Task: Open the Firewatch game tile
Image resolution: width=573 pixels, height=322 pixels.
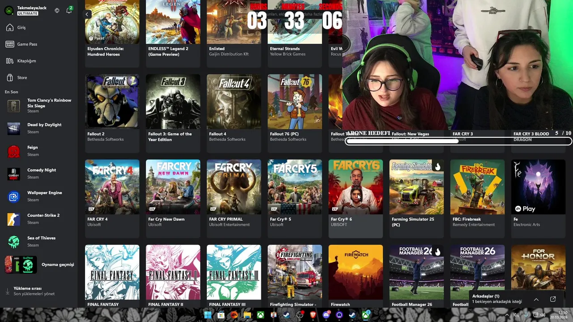Action: tap(355, 276)
